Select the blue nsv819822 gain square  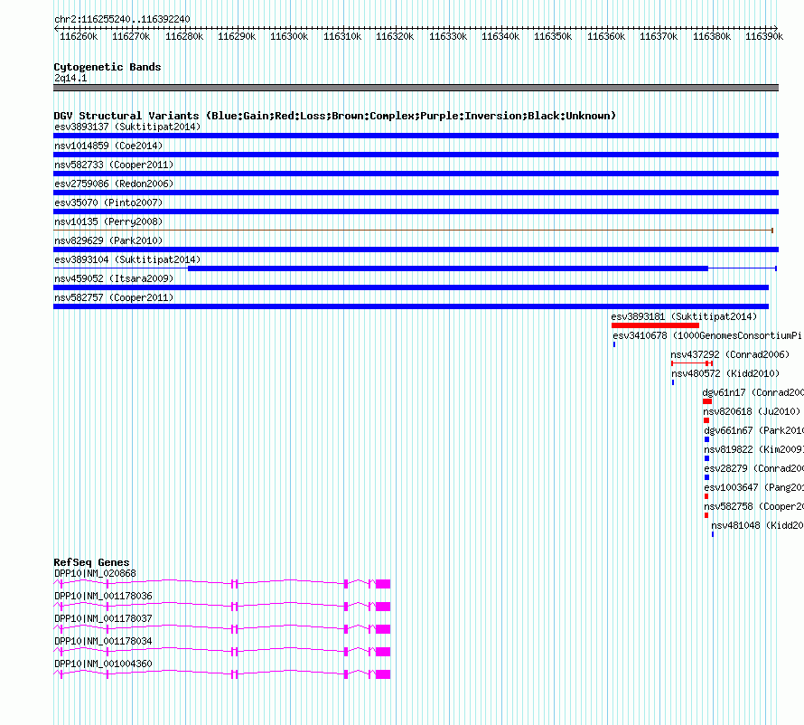pos(706,458)
